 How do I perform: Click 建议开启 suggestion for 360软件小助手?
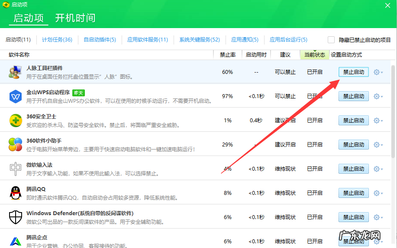pos(285,145)
